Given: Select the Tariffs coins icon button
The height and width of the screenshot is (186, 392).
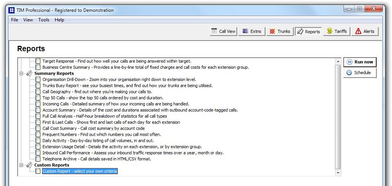Looking at the screenshot, I should pyautogui.click(x=337, y=31).
